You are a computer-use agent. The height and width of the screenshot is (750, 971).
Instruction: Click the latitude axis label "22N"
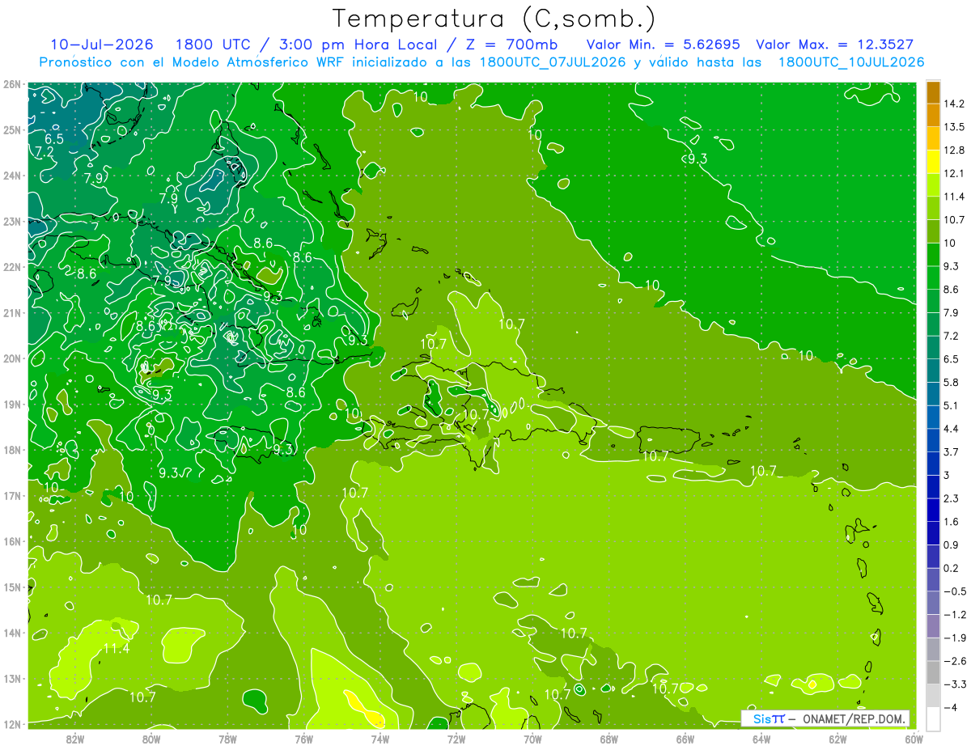[x=11, y=267]
